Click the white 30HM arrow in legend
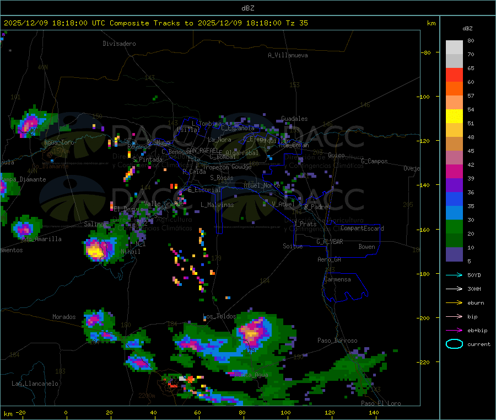 (x=454, y=289)
